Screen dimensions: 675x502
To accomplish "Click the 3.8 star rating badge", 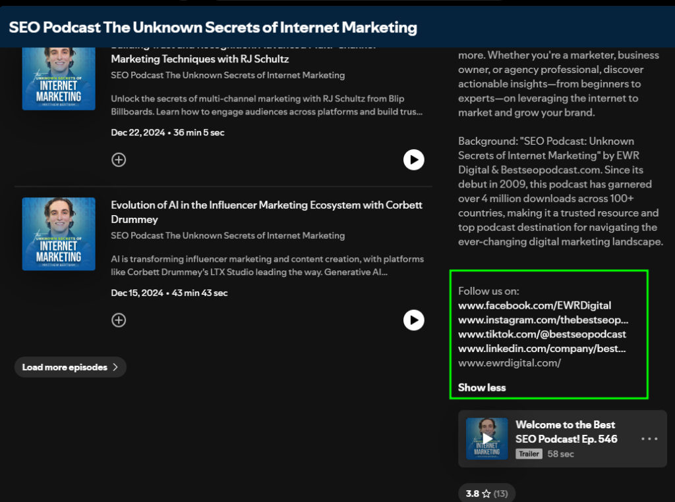I will click(486, 493).
